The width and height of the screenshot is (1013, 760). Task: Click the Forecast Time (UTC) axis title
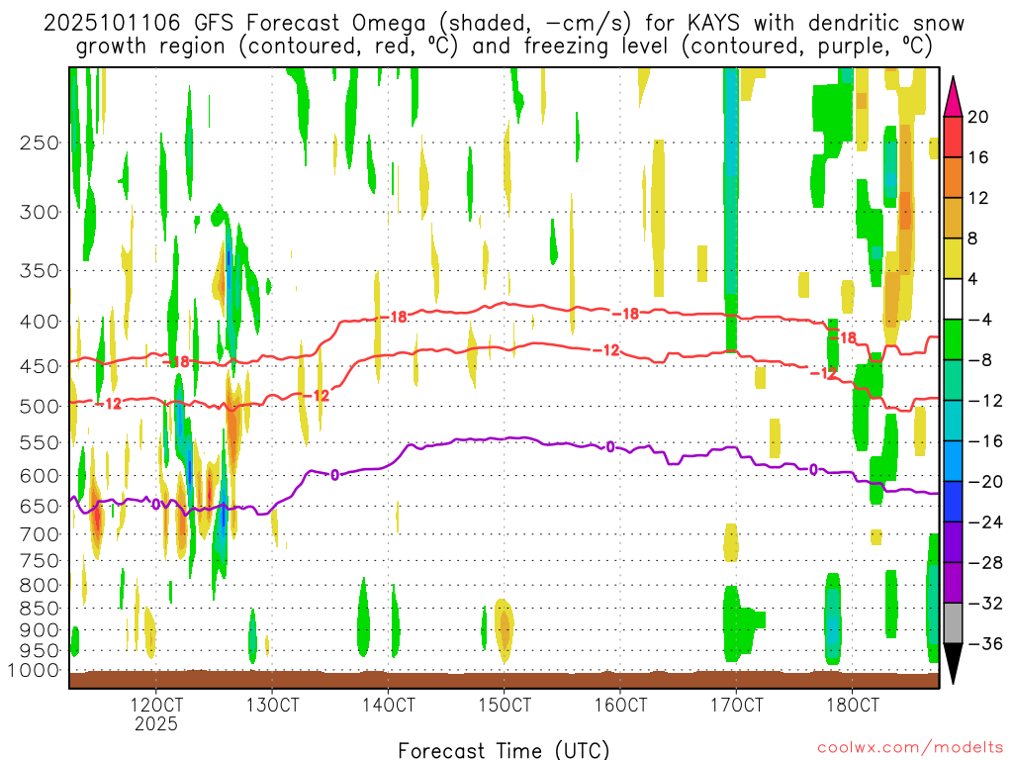(x=504, y=750)
